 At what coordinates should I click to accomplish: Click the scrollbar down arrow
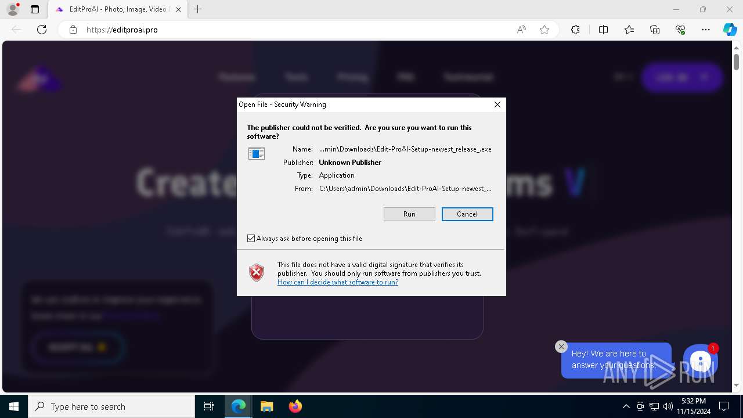[736, 386]
